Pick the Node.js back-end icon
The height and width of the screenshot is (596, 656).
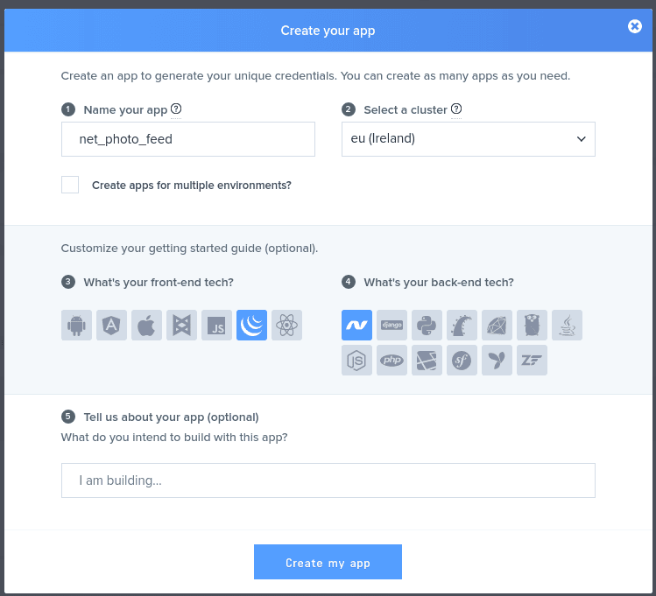[x=356, y=360]
